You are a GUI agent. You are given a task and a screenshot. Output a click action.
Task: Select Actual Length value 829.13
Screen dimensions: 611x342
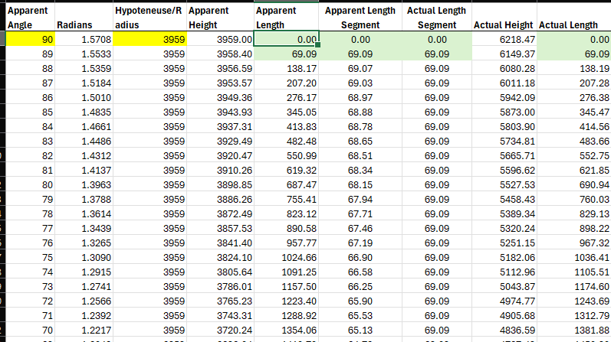[x=574, y=213]
